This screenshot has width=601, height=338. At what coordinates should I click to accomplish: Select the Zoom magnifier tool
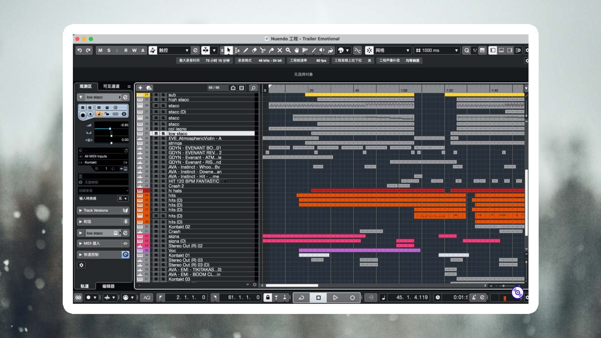[288, 50]
